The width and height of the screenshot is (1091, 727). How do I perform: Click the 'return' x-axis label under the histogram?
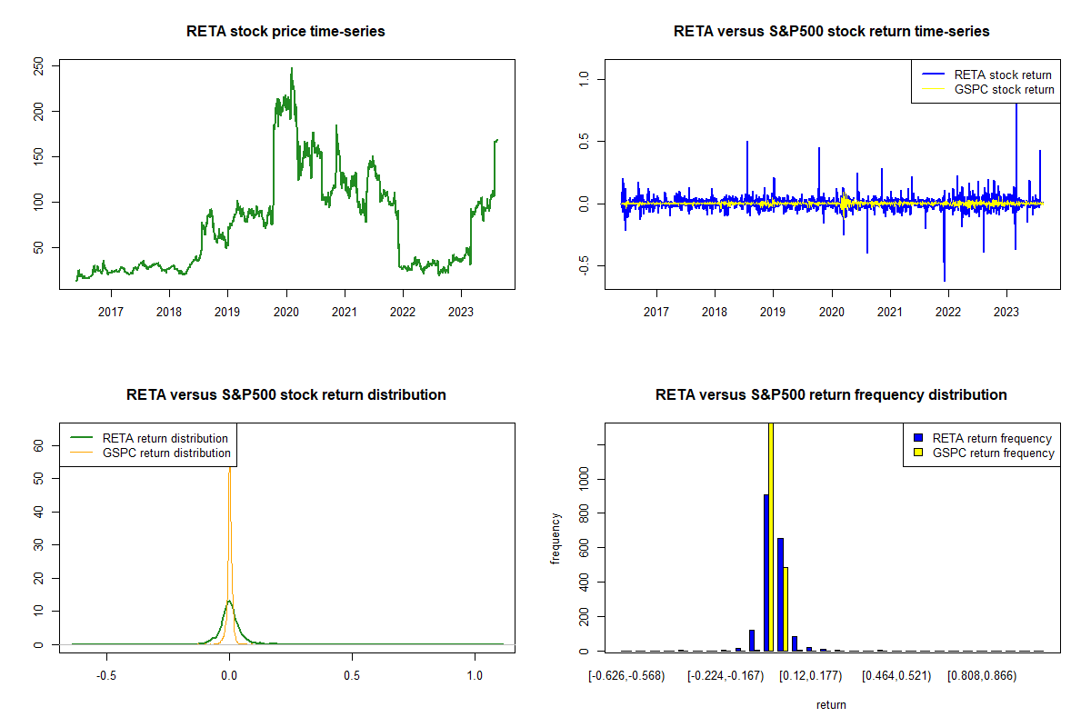(x=831, y=704)
